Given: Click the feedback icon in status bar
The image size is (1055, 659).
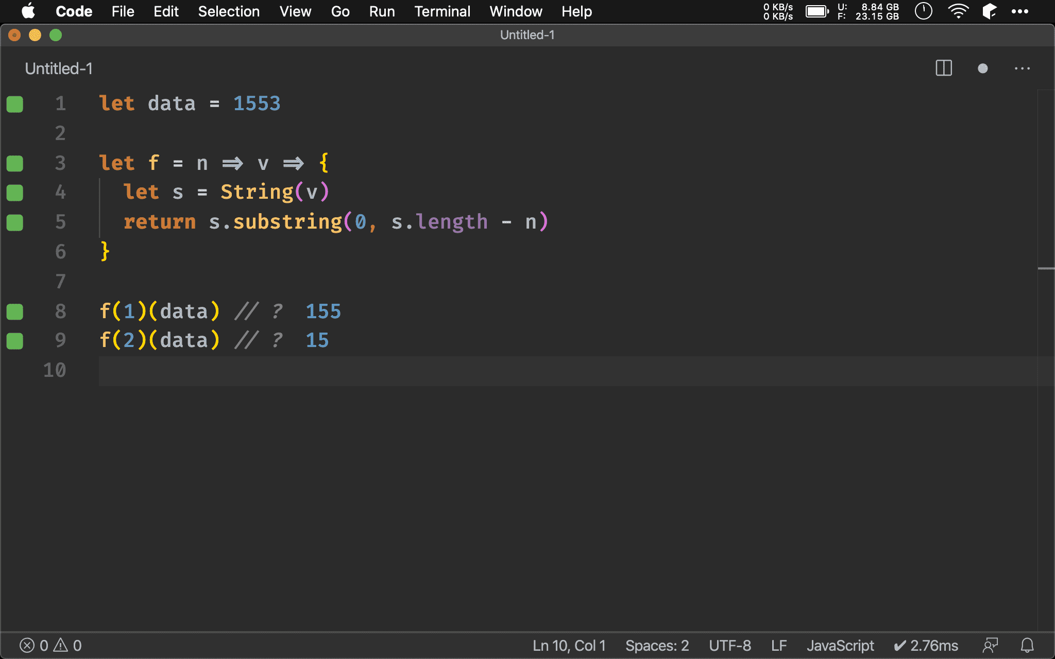Looking at the screenshot, I should point(990,645).
